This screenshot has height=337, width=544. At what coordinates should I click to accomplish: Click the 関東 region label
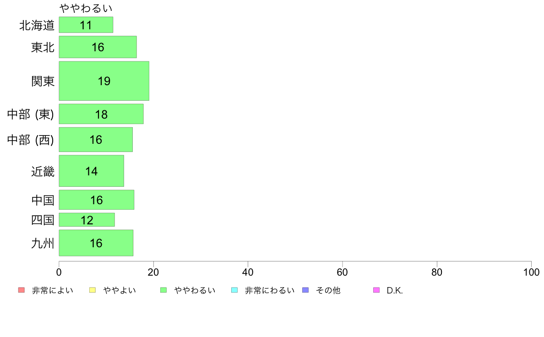(43, 81)
